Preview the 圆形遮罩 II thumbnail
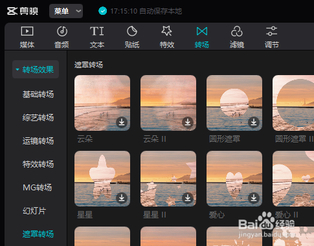The height and width of the screenshot is (246, 314). [293, 103]
